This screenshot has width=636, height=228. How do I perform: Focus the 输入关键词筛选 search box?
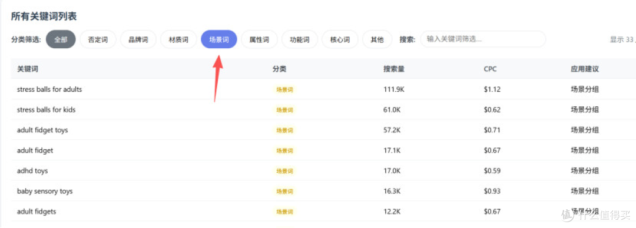[483, 39]
